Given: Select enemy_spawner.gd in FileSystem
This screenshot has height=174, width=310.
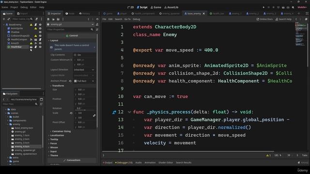Looking at the screenshot, I should (25, 150).
